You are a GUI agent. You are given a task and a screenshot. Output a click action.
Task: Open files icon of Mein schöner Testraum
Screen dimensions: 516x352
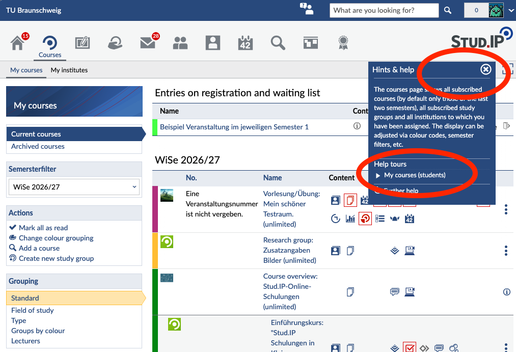[x=350, y=200]
